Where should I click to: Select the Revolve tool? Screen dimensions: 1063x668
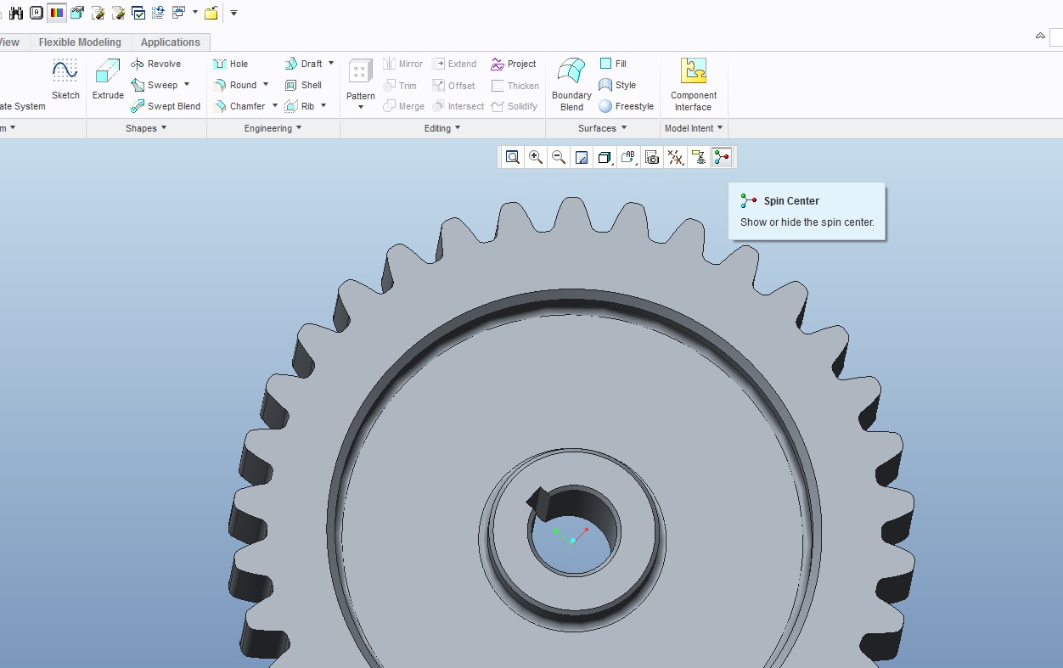point(155,64)
